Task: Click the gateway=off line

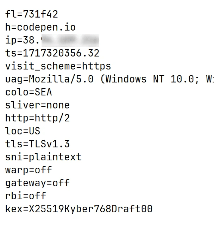Action: [37, 183]
